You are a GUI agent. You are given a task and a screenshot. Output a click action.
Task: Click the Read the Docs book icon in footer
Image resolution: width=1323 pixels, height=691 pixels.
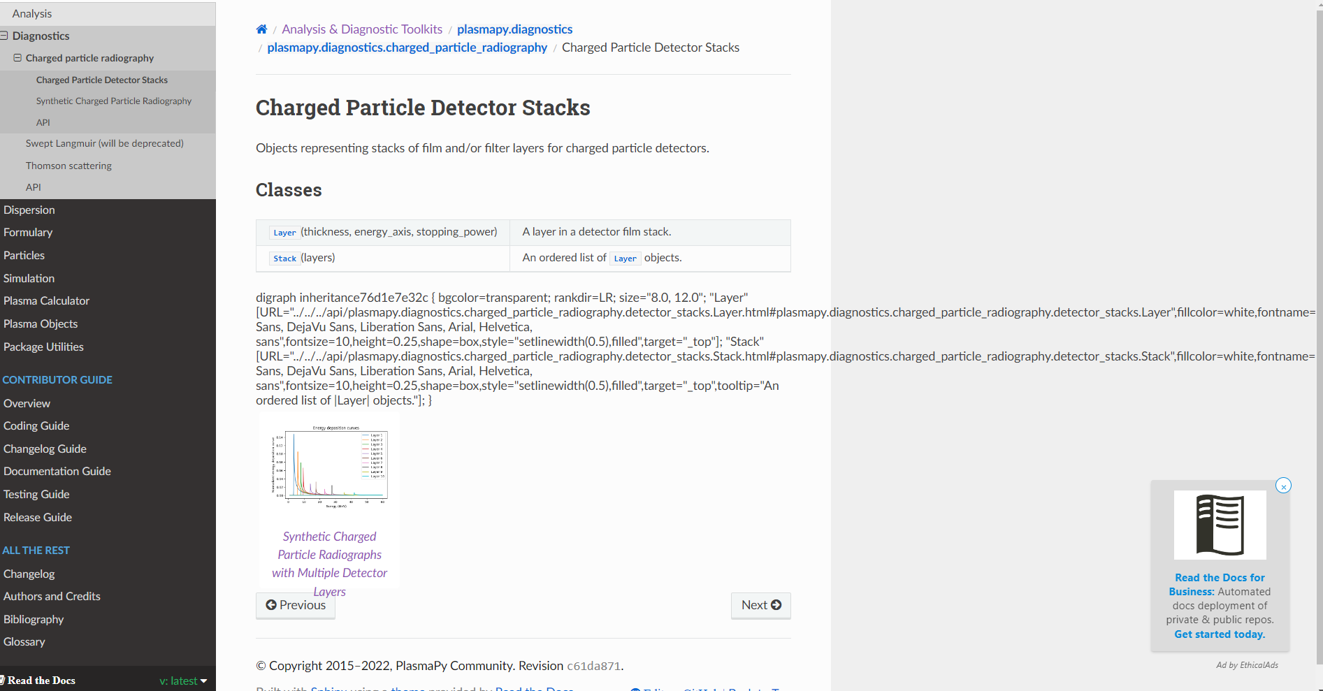6,679
